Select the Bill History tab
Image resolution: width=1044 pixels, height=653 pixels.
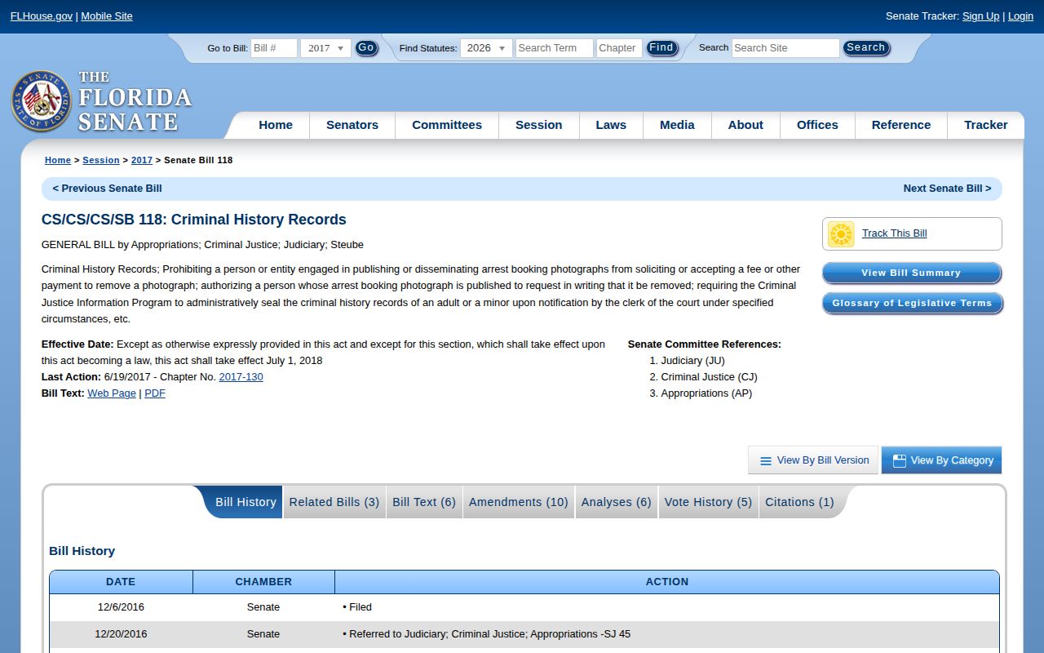click(246, 502)
